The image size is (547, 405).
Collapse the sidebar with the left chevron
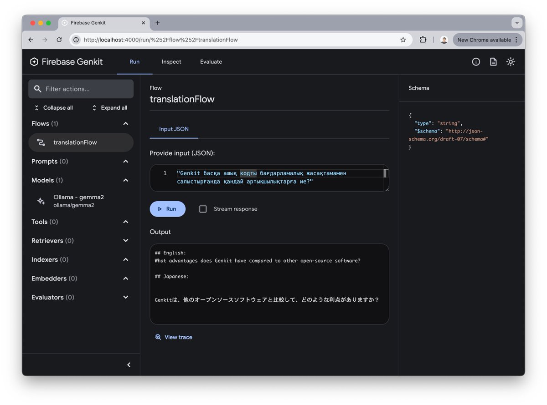[x=129, y=365]
